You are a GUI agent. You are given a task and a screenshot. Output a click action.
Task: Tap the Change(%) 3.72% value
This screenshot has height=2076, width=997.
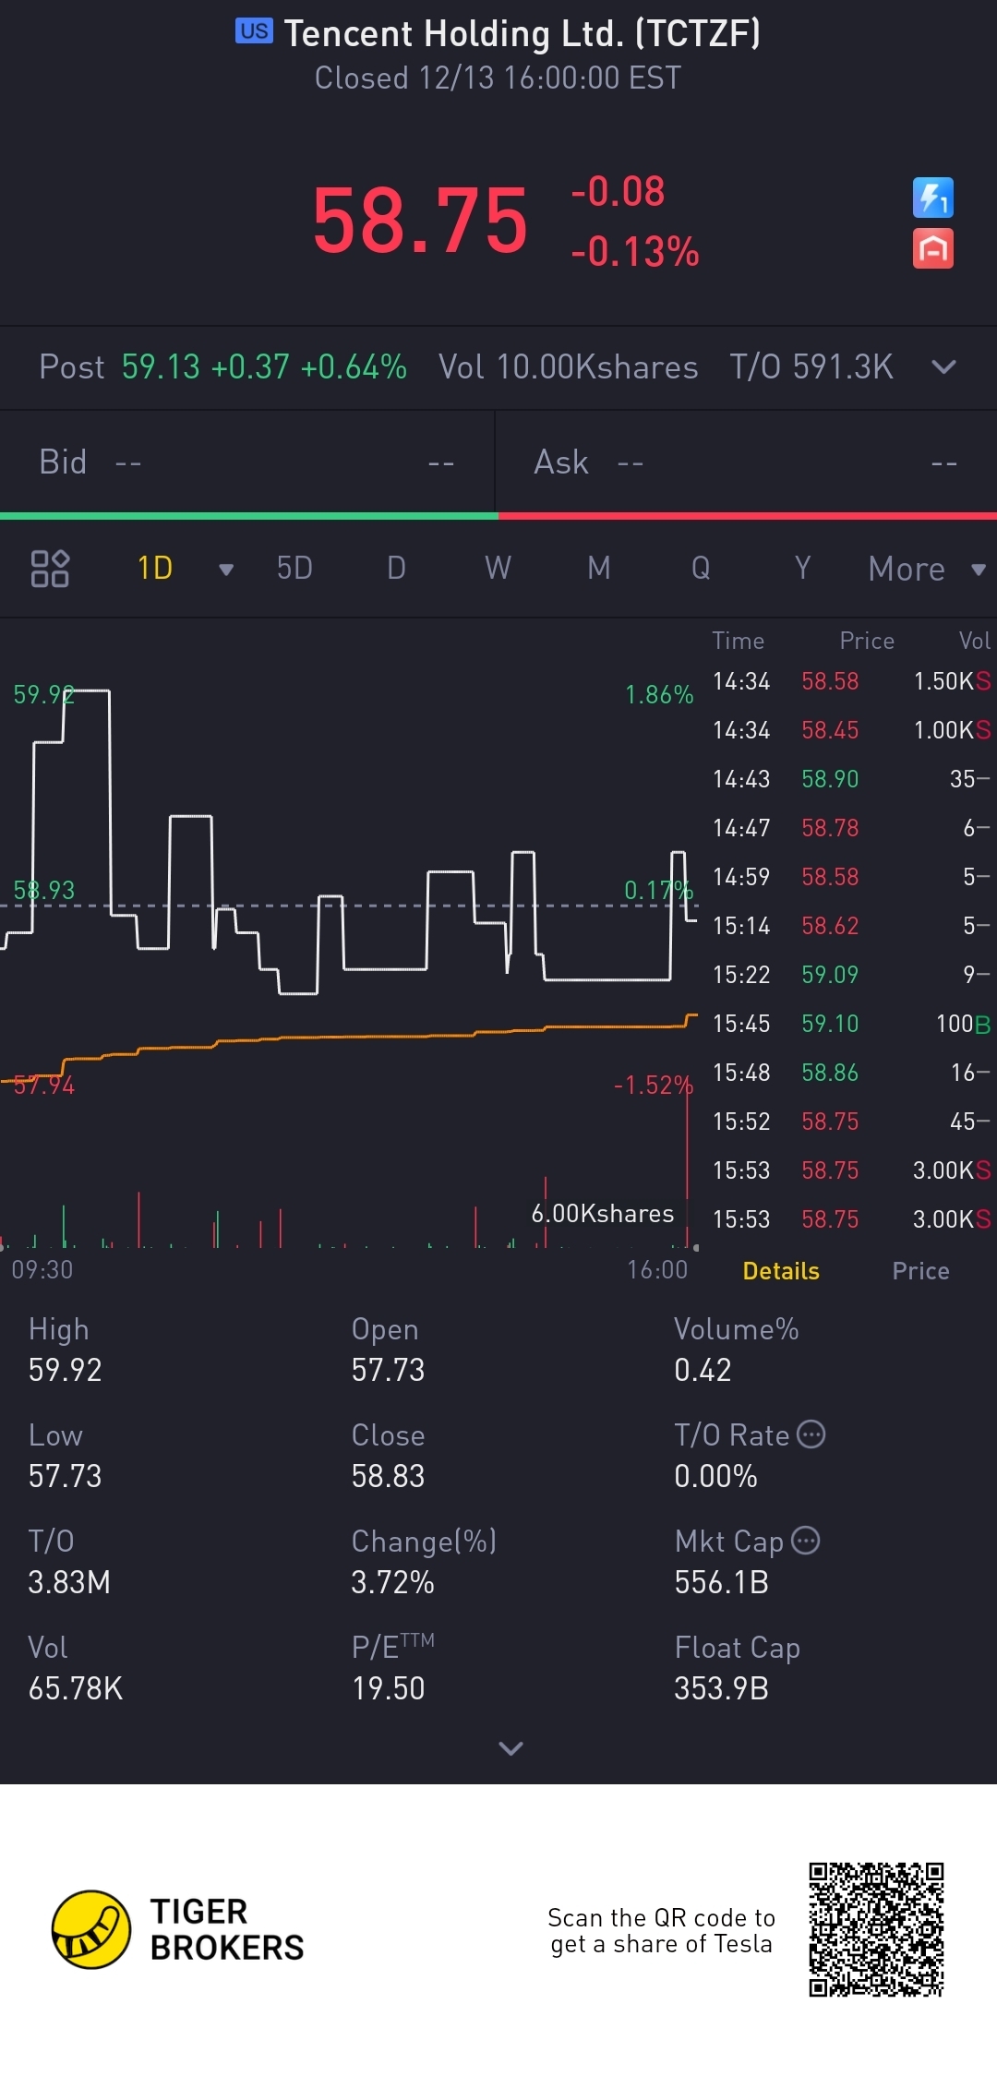click(x=392, y=1582)
